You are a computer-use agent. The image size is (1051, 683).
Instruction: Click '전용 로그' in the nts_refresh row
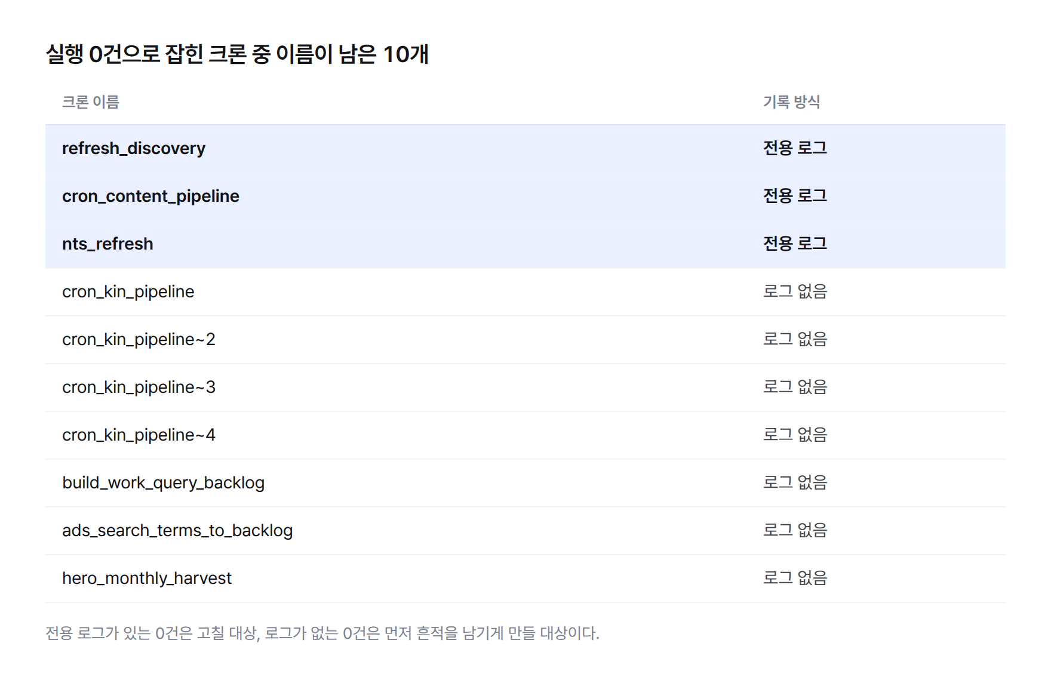coord(795,244)
